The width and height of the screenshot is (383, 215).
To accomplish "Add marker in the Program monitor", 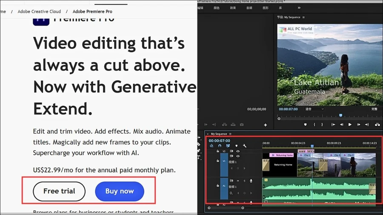I will (305, 124).
